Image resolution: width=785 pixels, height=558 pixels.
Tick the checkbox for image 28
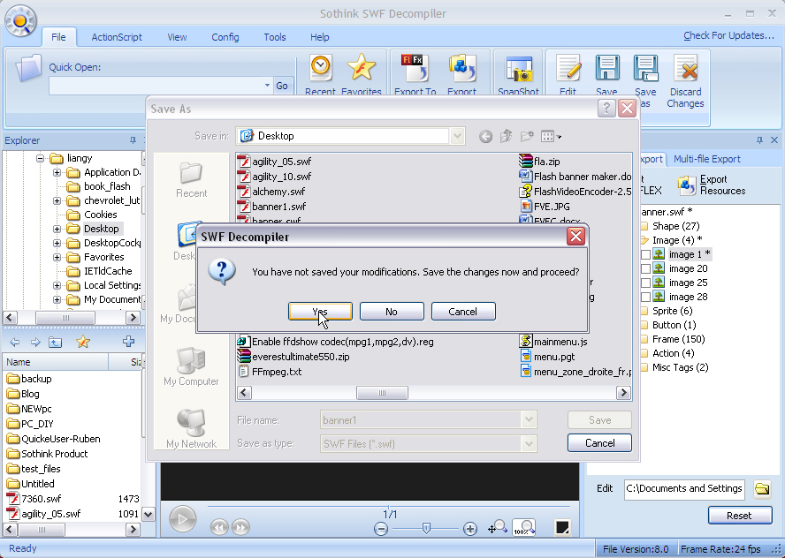pyautogui.click(x=646, y=297)
